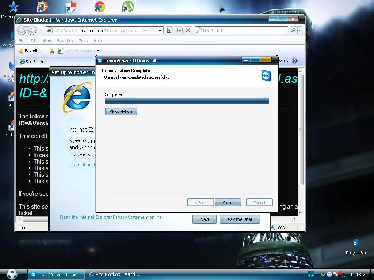Viewport: 374px width, 280px height.
Task: Click the address bar URL field
Action: click(105, 31)
